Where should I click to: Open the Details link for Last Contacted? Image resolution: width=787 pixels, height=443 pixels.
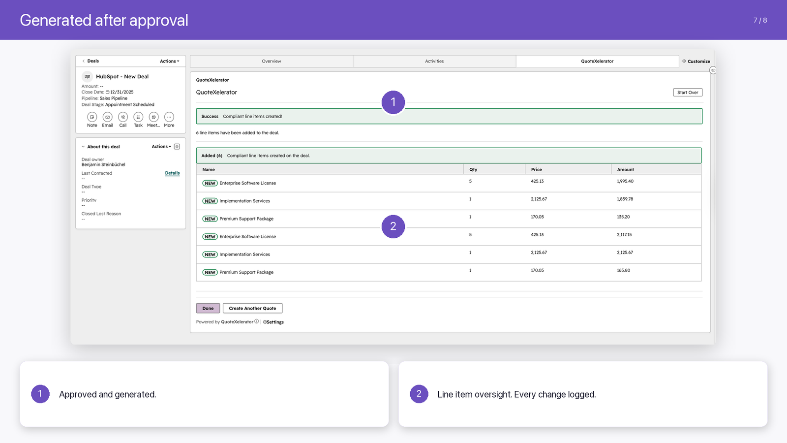pyautogui.click(x=172, y=173)
